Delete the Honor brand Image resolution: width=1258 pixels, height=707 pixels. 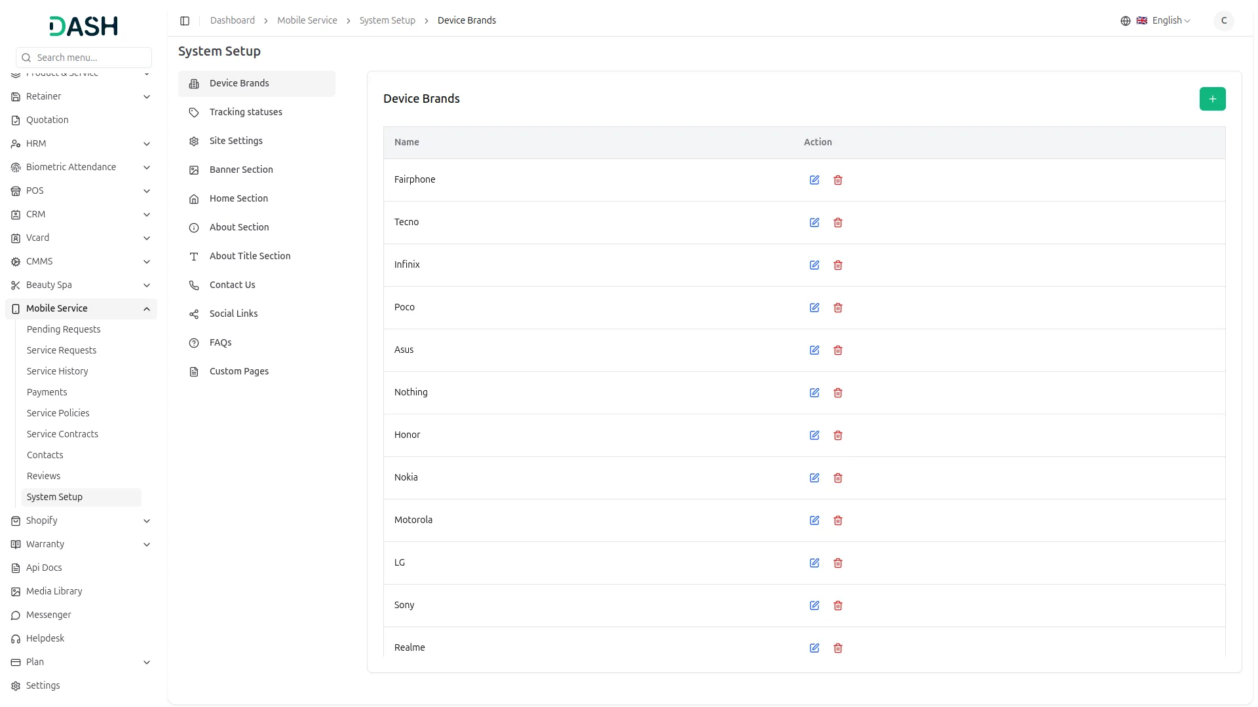[x=838, y=435]
